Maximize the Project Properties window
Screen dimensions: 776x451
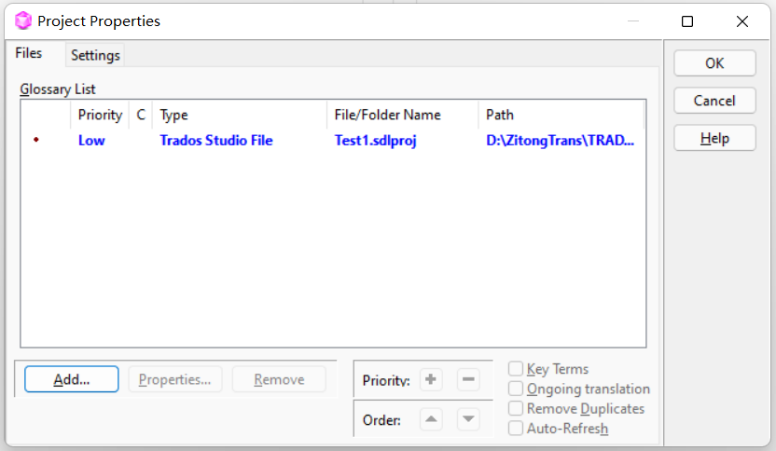click(687, 20)
